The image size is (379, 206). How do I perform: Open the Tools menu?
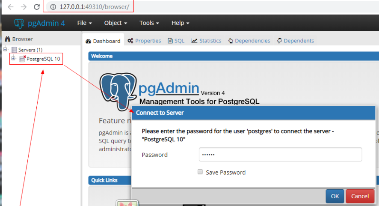[x=149, y=23]
